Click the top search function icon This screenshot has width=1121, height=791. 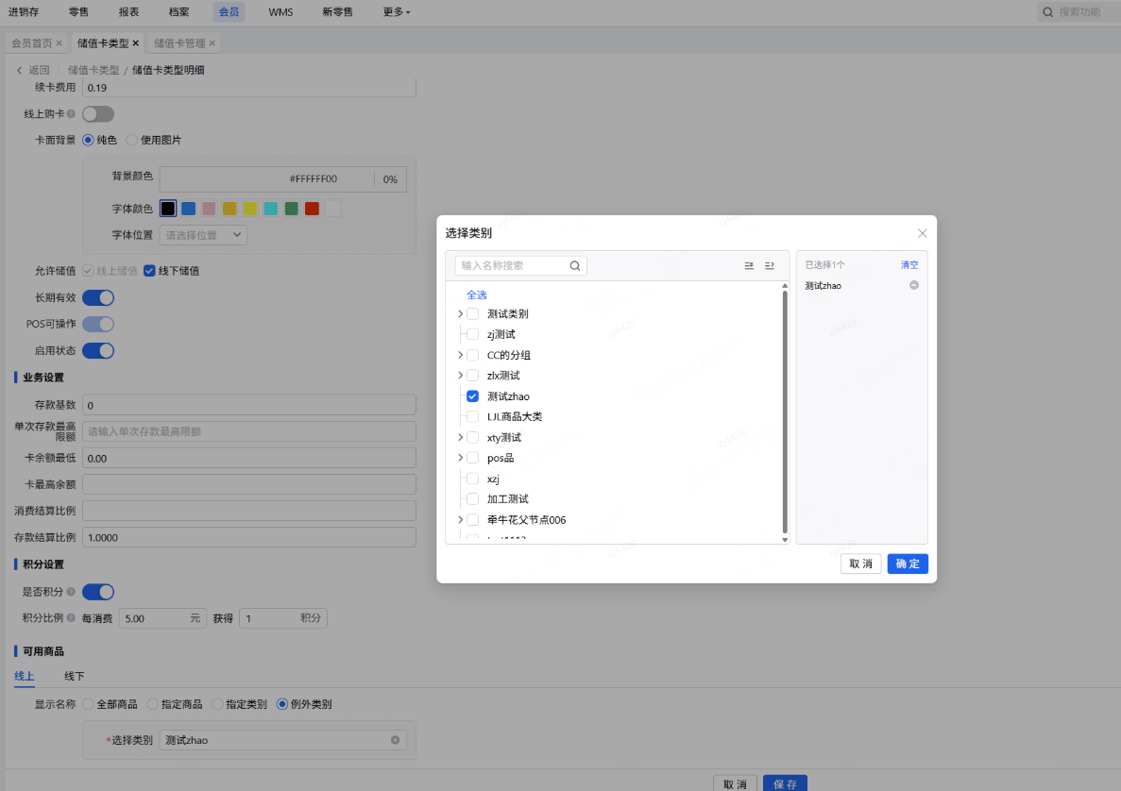tap(1048, 12)
